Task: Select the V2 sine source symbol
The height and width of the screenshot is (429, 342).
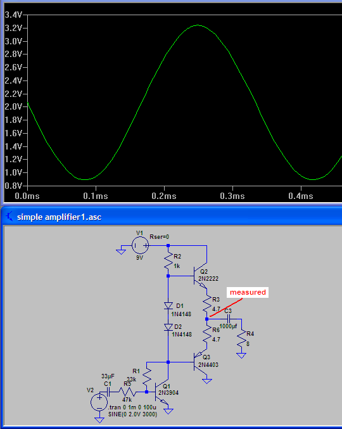Action: (99, 402)
